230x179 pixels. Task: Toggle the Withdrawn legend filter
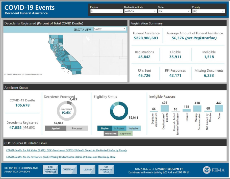click(111, 134)
